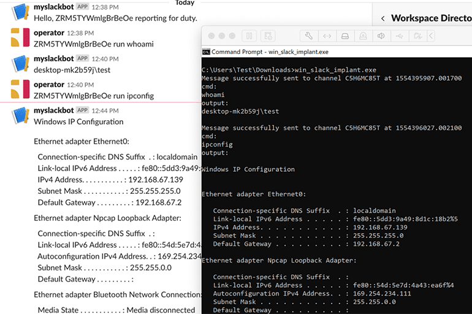Click the 'Command Prompt - win_slack_implant.exe' title

[270, 52]
